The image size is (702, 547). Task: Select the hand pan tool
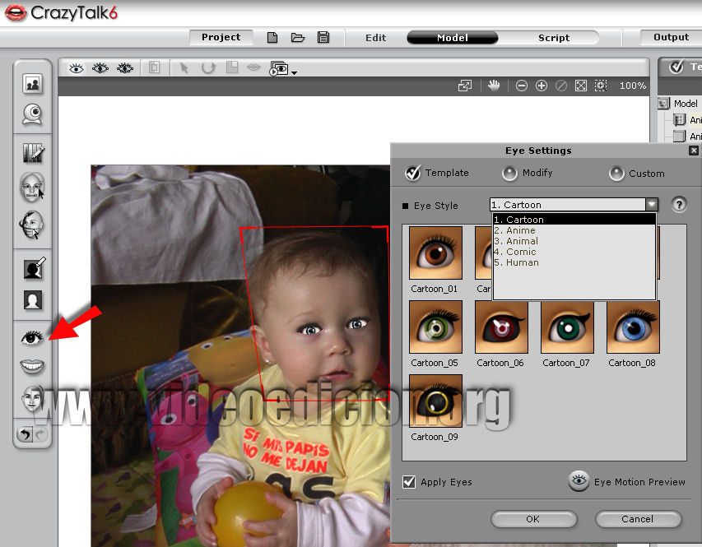494,86
